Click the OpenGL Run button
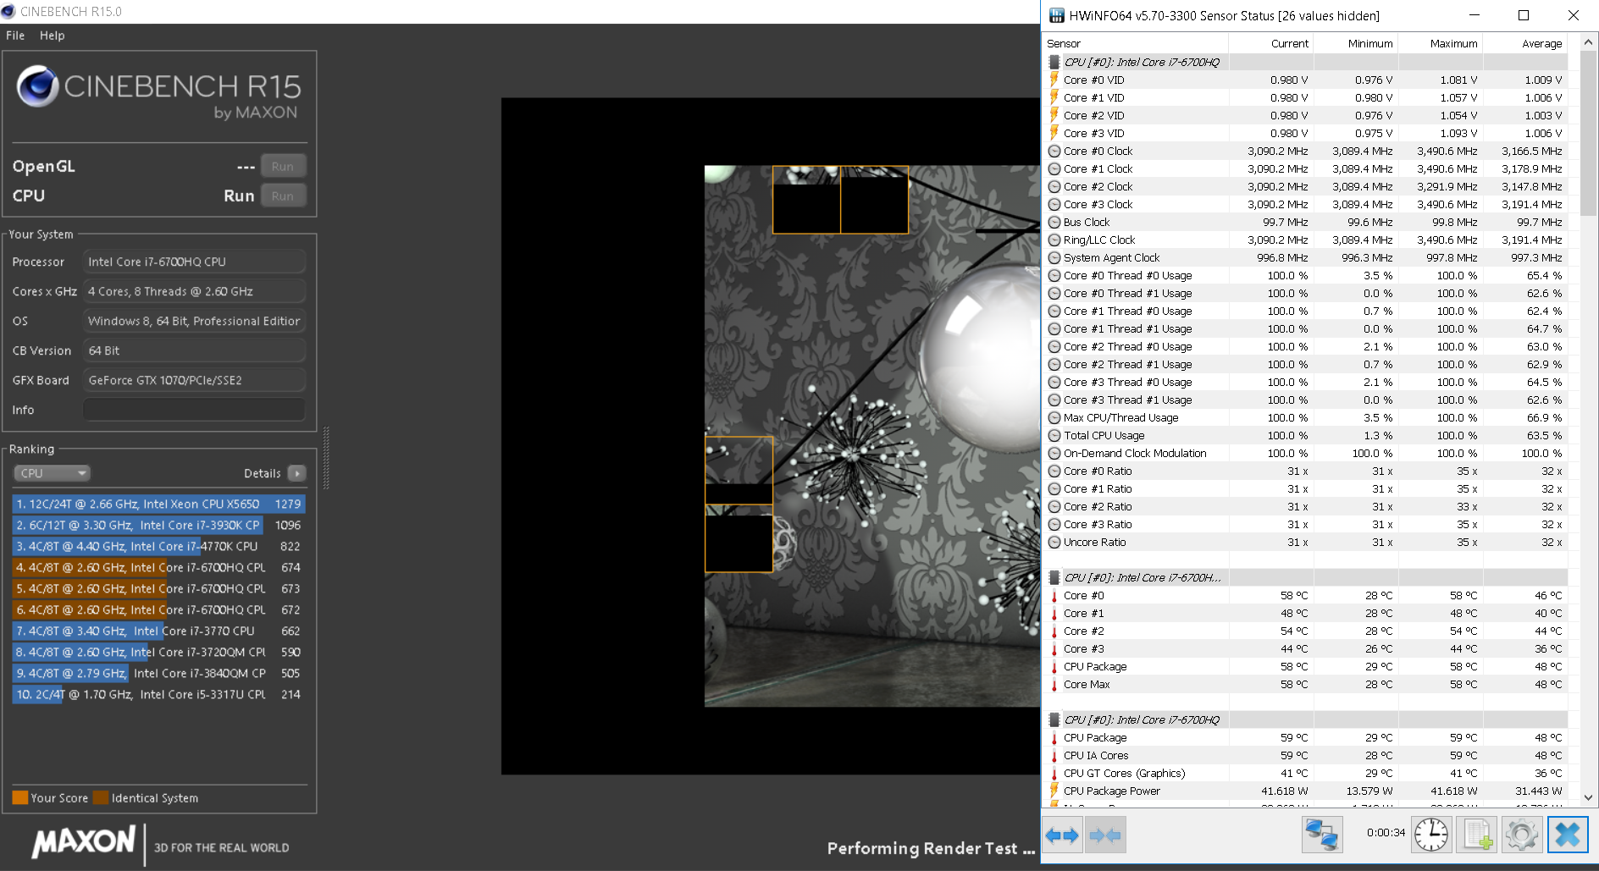This screenshot has height=871, width=1599. coord(283,167)
